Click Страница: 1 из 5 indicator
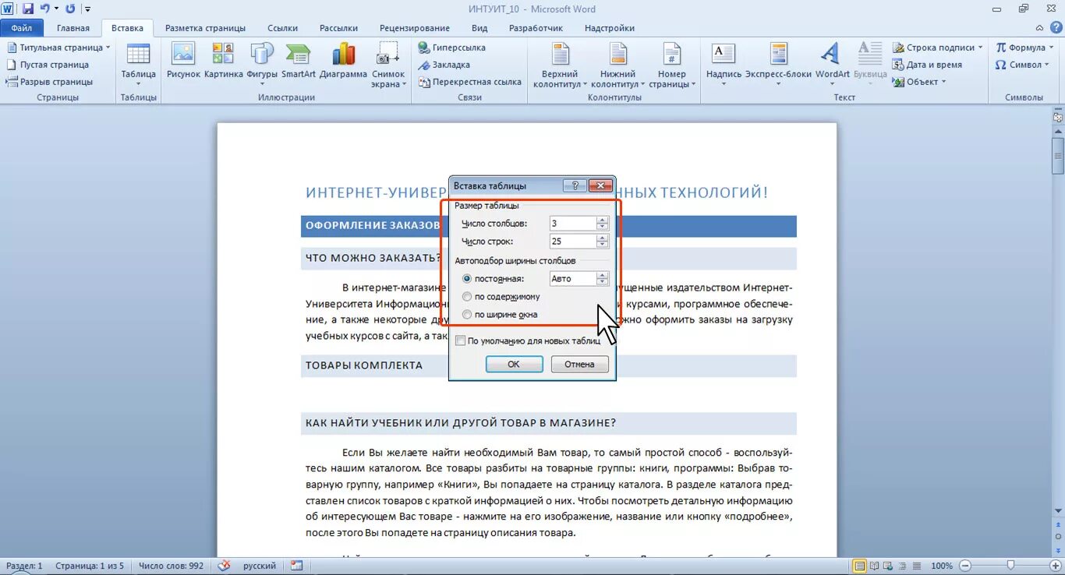The height and width of the screenshot is (575, 1065). tap(90, 566)
